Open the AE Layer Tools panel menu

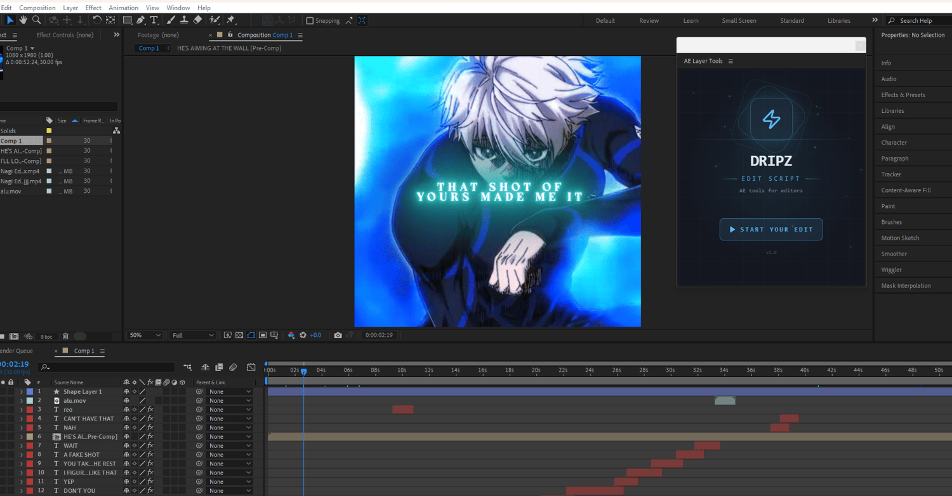[731, 62]
